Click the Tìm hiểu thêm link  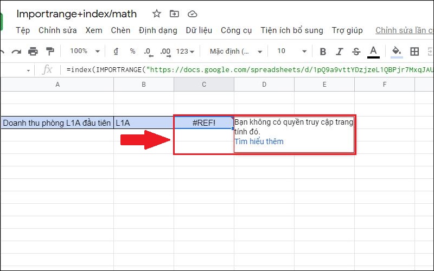pos(259,141)
